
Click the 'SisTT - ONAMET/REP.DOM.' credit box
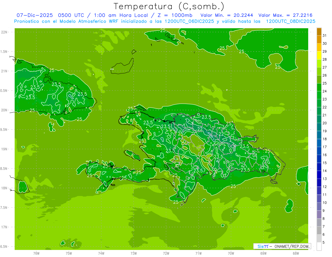tap(282, 246)
